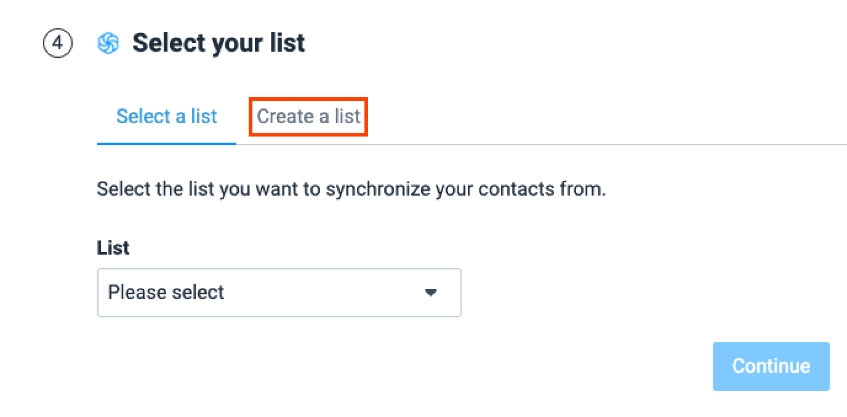Select the tab highlighted with the red box

point(308,116)
